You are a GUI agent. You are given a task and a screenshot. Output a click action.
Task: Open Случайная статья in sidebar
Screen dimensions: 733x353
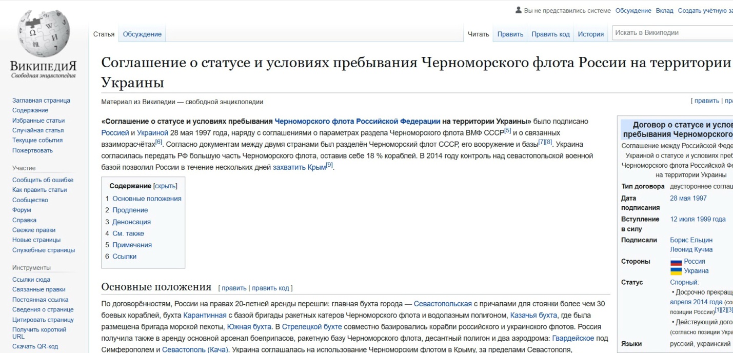(38, 130)
